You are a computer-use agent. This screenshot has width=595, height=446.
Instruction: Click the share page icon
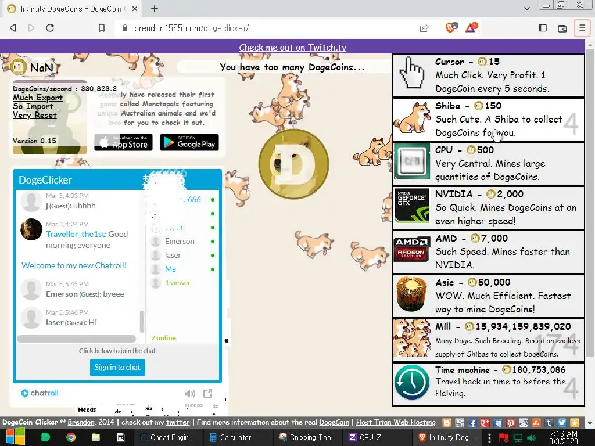[424, 28]
